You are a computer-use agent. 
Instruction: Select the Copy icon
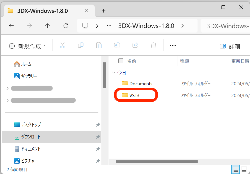click(x=81, y=45)
